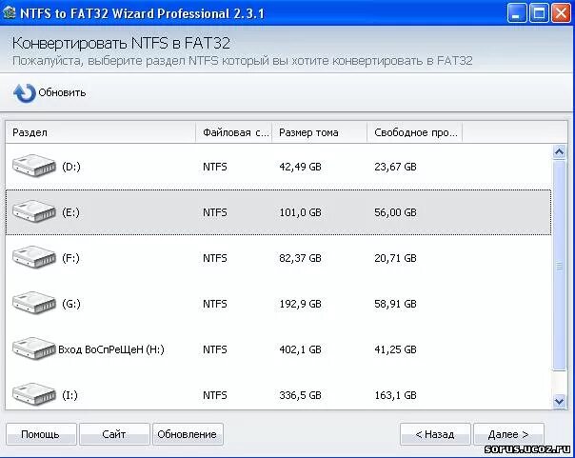Image resolution: width=575 pixels, height=458 pixels.
Task: Minimize the NTFS to FAT32 Wizard window
Action: pyautogui.click(x=517, y=13)
